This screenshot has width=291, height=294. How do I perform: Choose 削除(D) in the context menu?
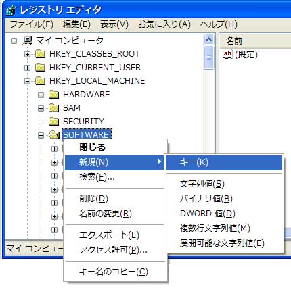[114, 199]
